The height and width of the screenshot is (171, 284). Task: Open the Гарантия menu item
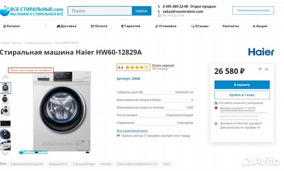click(132, 26)
